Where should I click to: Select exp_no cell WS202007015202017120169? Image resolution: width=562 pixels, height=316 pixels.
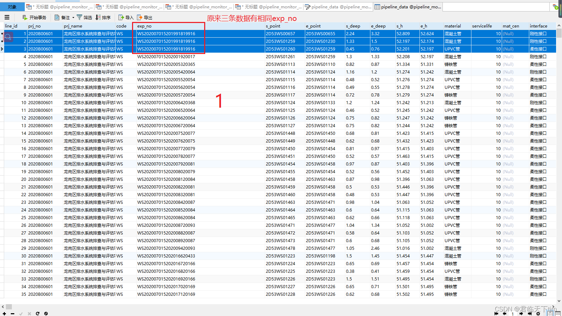point(200,294)
